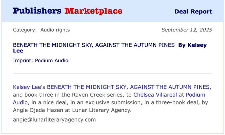The image size is (225, 135).
Task: Open AGAINST THE AUTUMN PINES link in paragraph
Action: pos(170,87)
